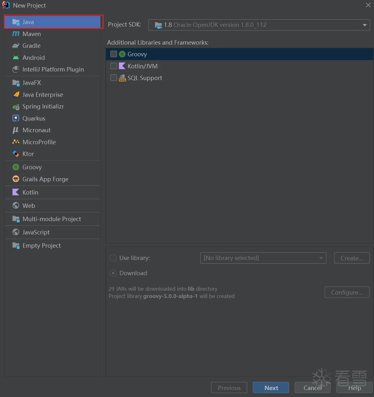Tick the Kotlin/JVM checkbox
The height and width of the screenshot is (397, 374).
click(114, 66)
